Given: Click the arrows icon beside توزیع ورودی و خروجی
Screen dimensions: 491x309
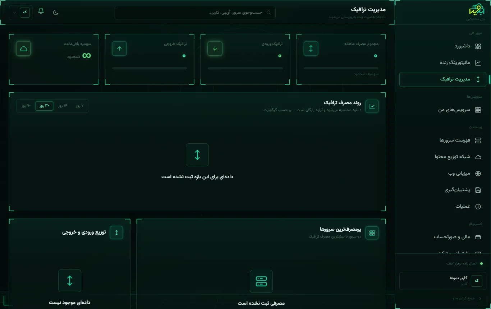Looking at the screenshot, I should 116,232.
